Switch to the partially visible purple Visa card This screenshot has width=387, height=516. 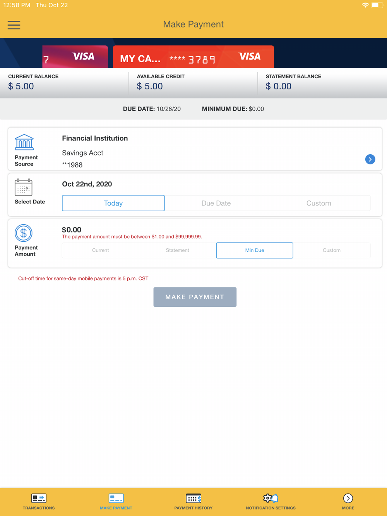coord(75,57)
